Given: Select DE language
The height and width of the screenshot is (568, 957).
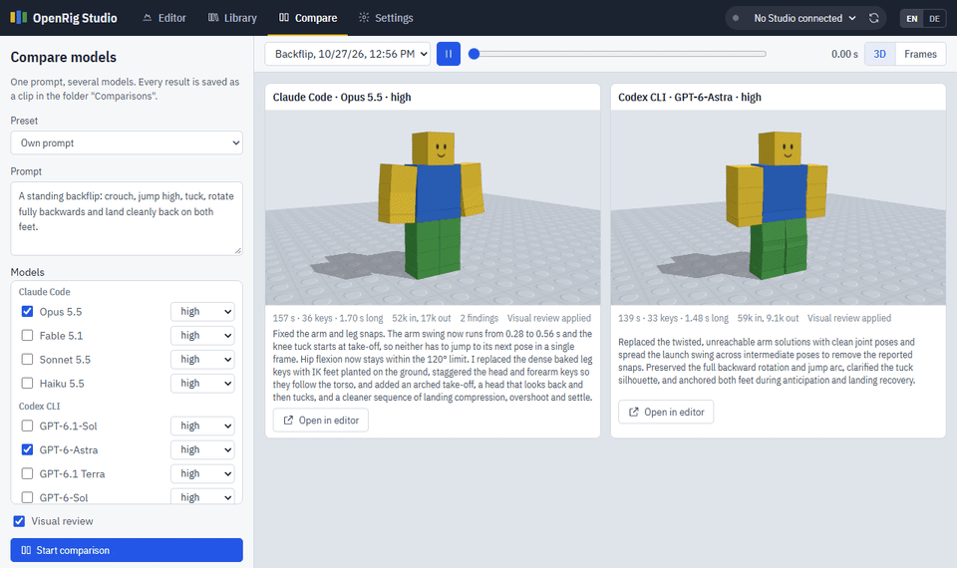Looking at the screenshot, I should [x=934, y=18].
